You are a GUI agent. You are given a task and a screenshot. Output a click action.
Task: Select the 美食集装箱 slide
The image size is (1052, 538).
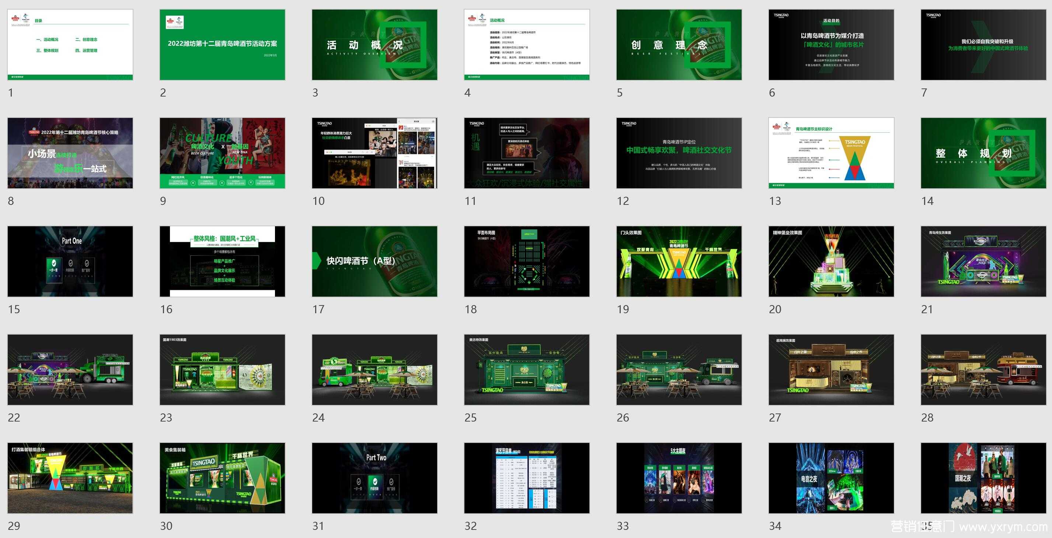click(x=222, y=478)
